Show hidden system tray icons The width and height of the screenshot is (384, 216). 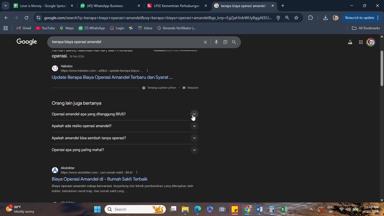point(311,209)
